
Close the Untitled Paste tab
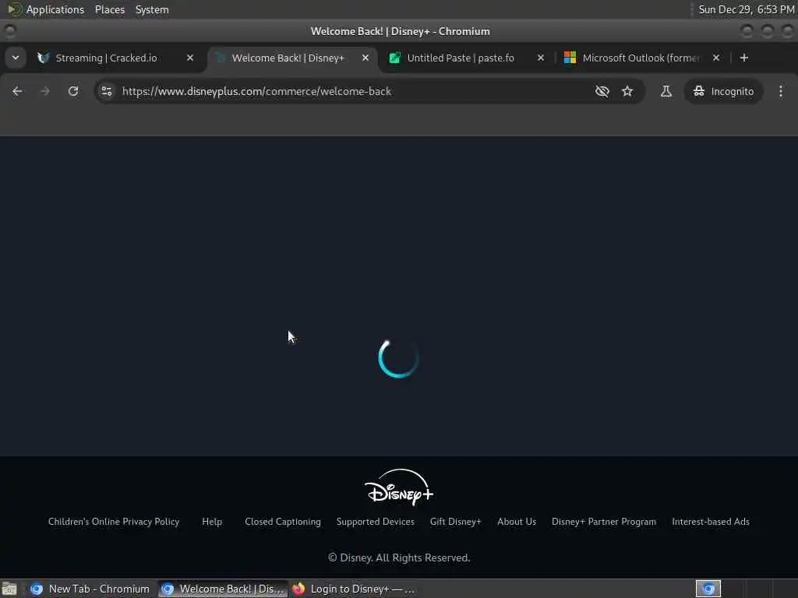click(541, 58)
